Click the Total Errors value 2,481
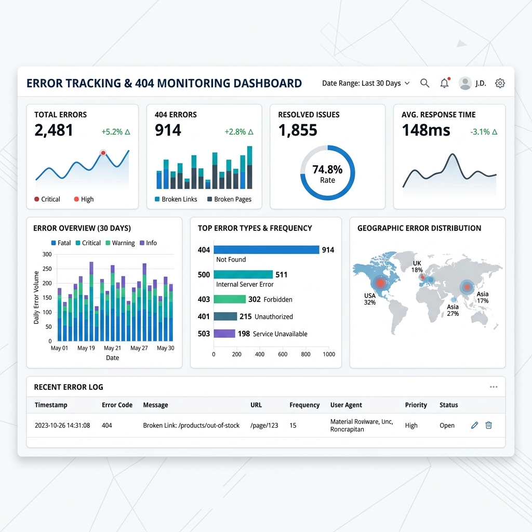This screenshot has height=532, width=532. point(54,130)
